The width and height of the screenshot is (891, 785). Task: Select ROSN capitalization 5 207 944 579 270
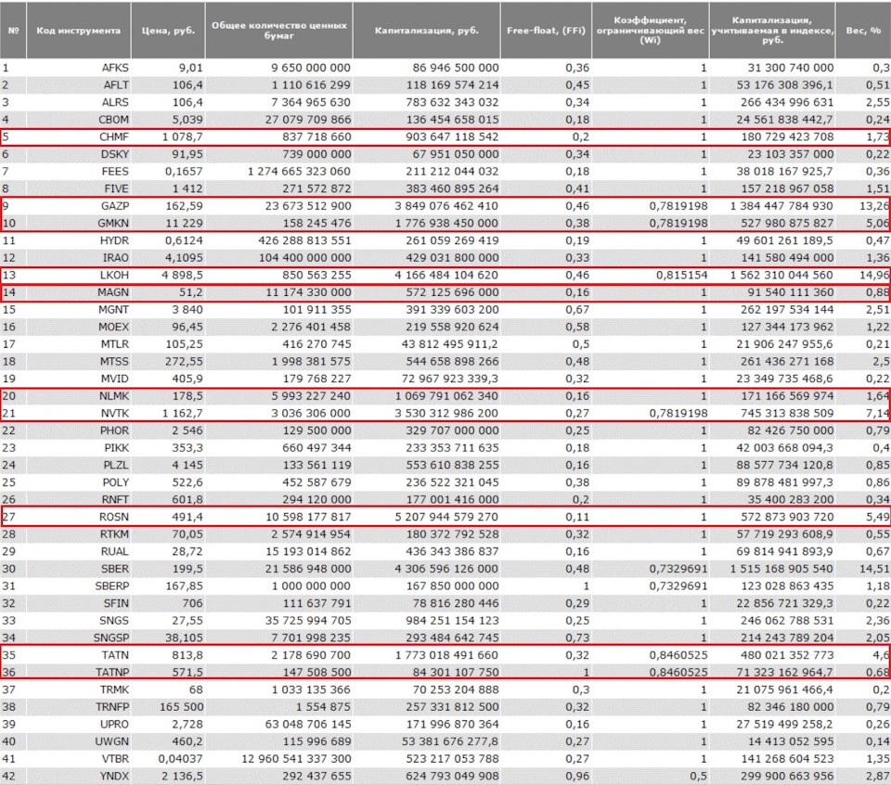point(446,518)
